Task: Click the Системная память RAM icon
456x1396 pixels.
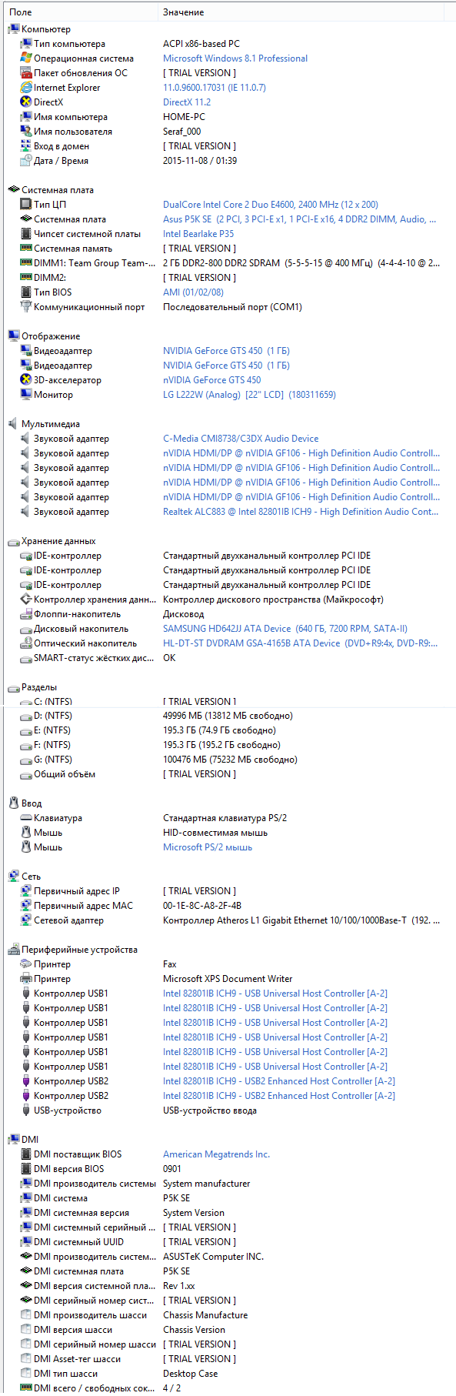Action: [x=26, y=249]
